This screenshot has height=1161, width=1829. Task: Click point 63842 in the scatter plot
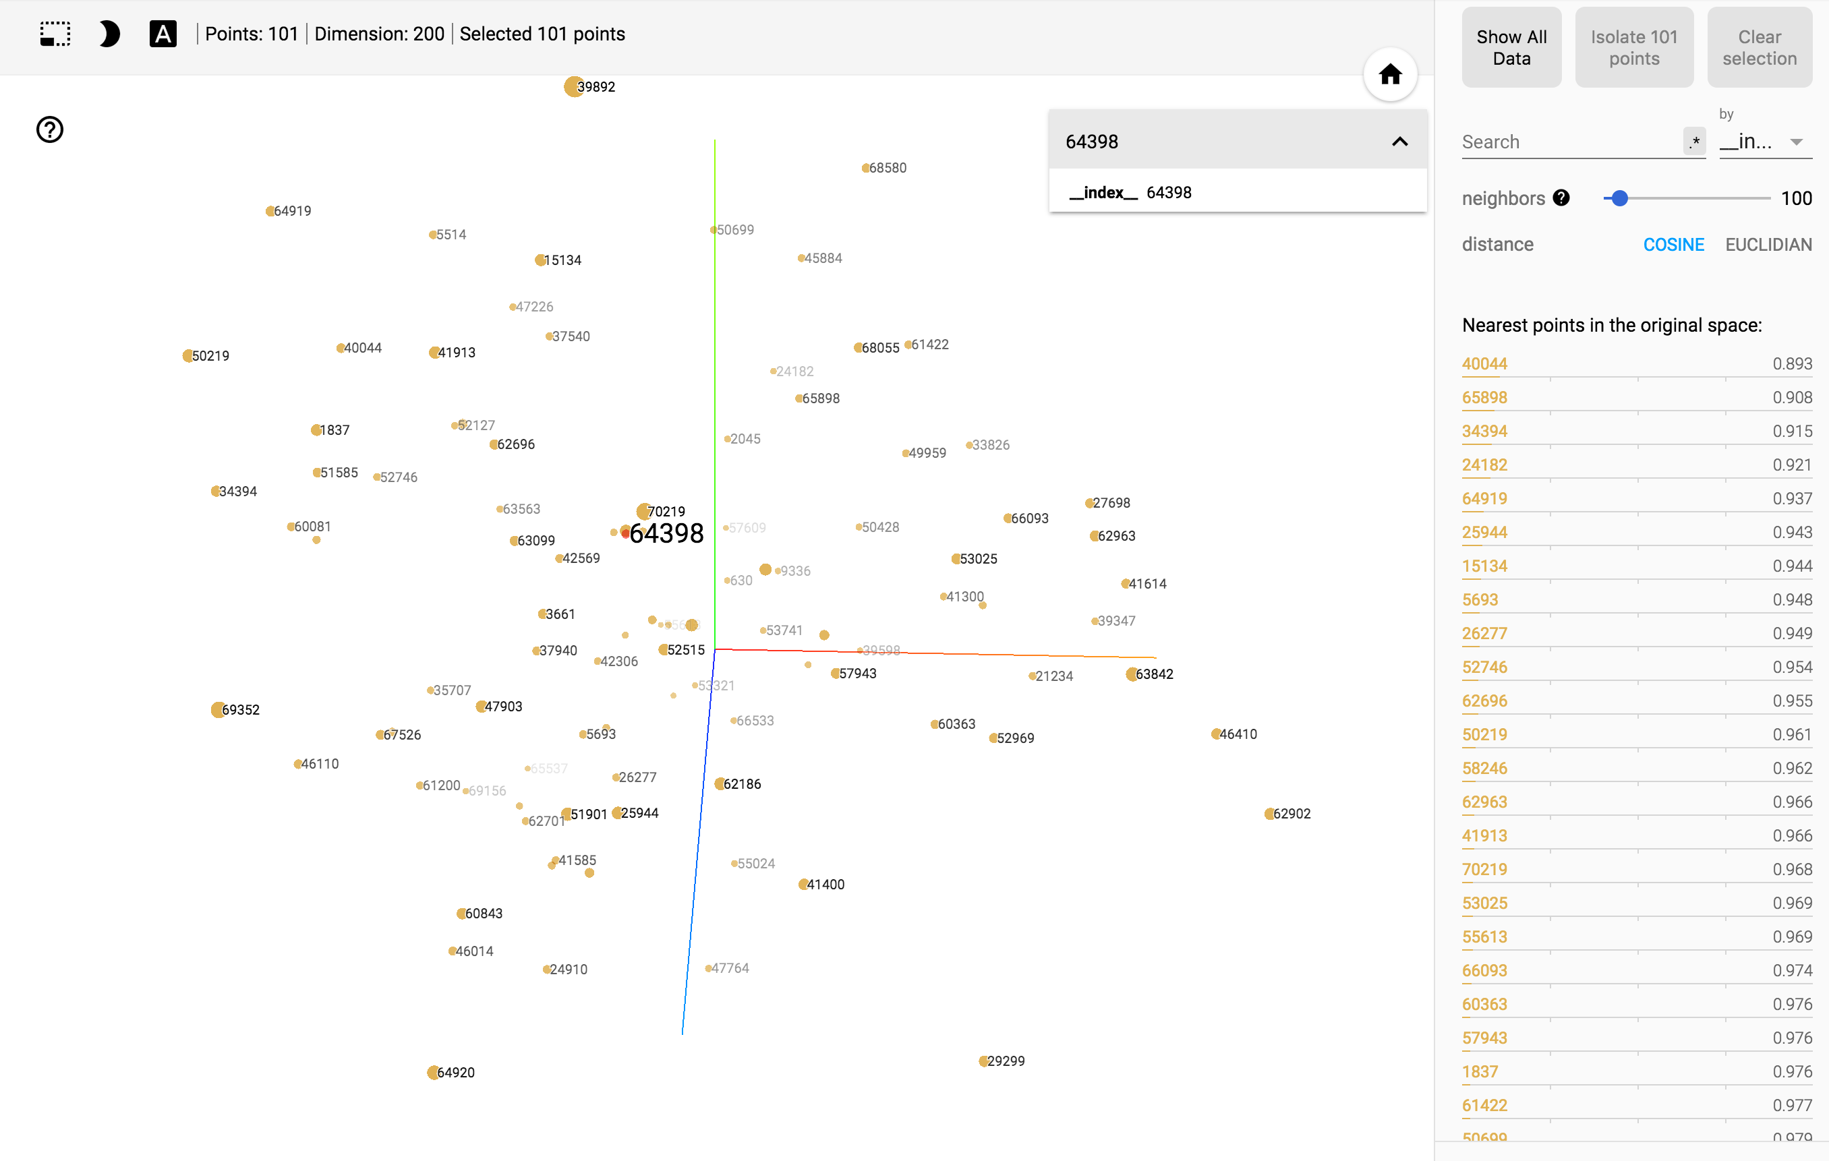1132,674
